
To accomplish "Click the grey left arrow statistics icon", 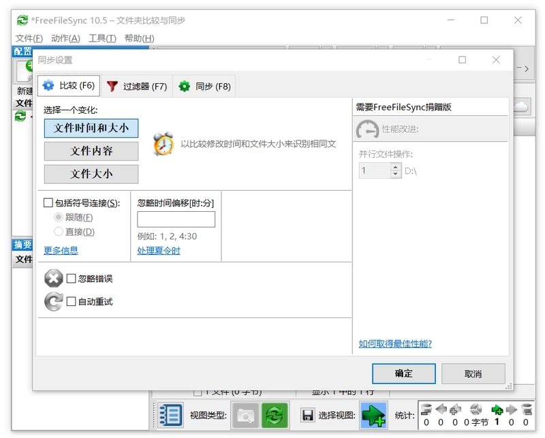I will tap(441, 409).
